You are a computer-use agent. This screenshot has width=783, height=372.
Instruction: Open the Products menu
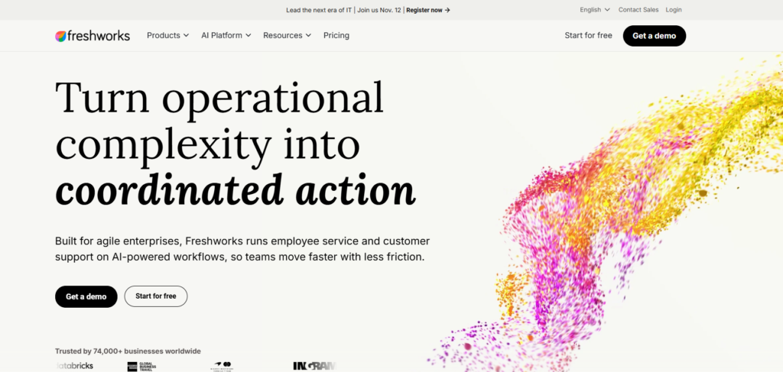click(167, 35)
